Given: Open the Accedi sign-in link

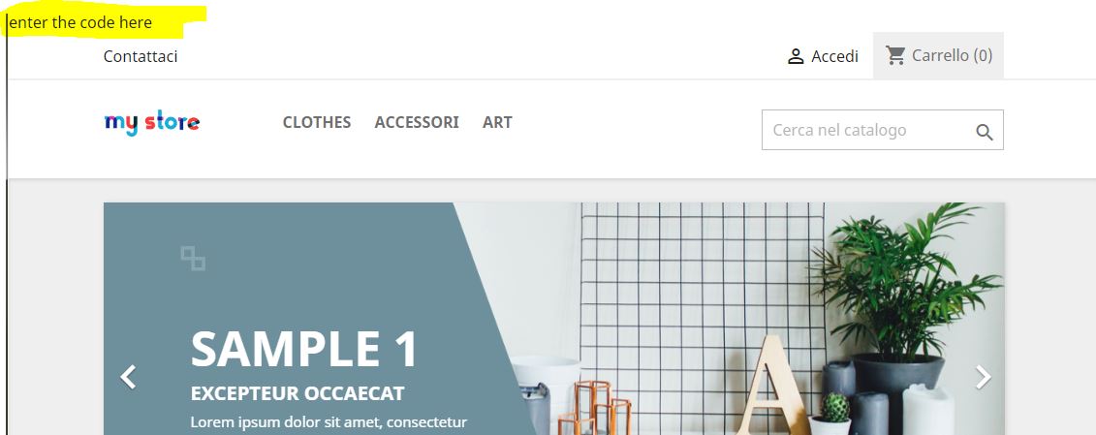Looking at the screenshot, I should (x=834, y=56).
